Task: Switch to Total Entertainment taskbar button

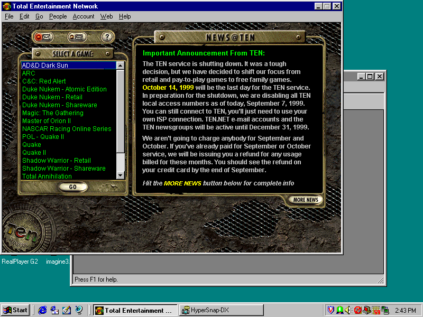Action: [x=135, y=310]
